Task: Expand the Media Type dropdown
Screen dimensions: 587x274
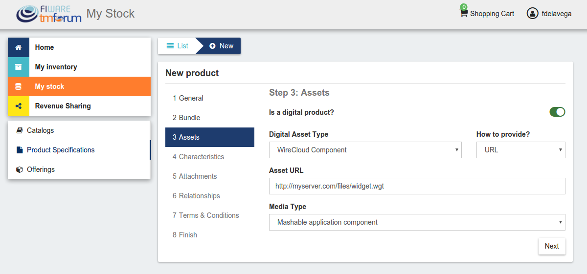Action: point(417,222)
